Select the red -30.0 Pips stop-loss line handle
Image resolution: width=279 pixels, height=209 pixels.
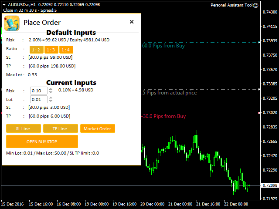(259, 113)
